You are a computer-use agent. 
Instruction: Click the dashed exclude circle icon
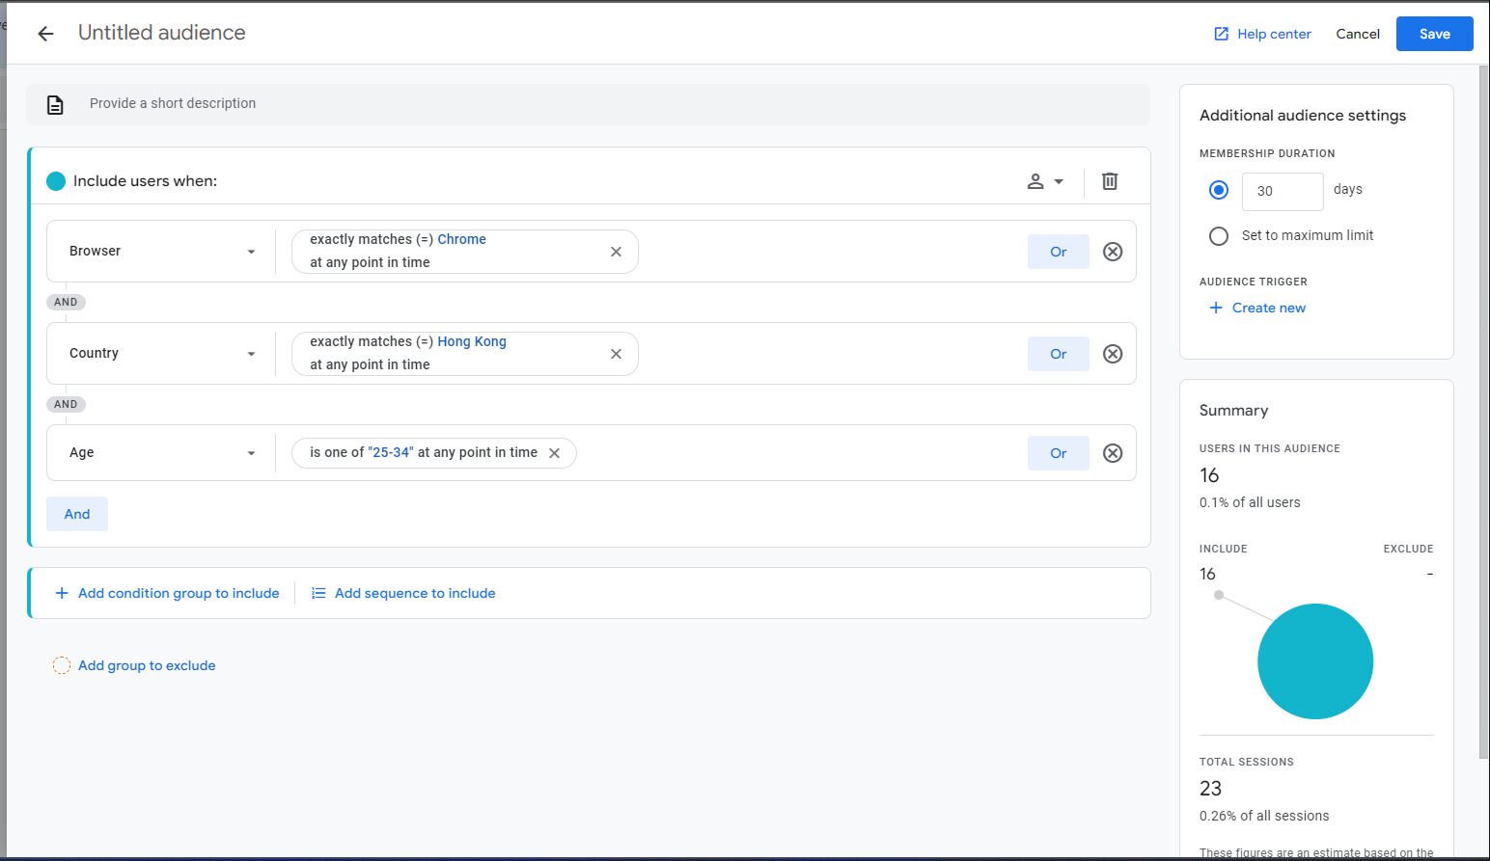click(61, 665)
